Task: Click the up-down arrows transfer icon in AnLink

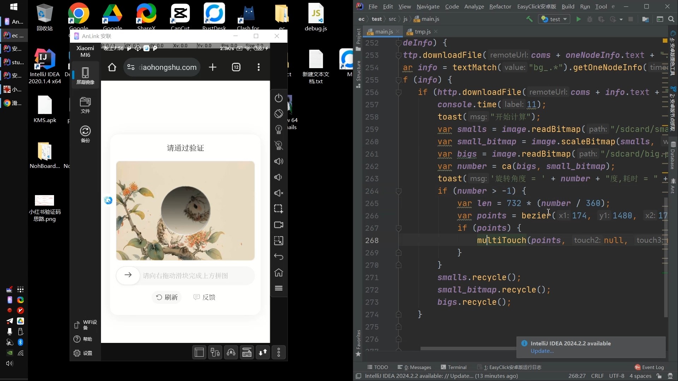Action: click(x=263, y=352)
